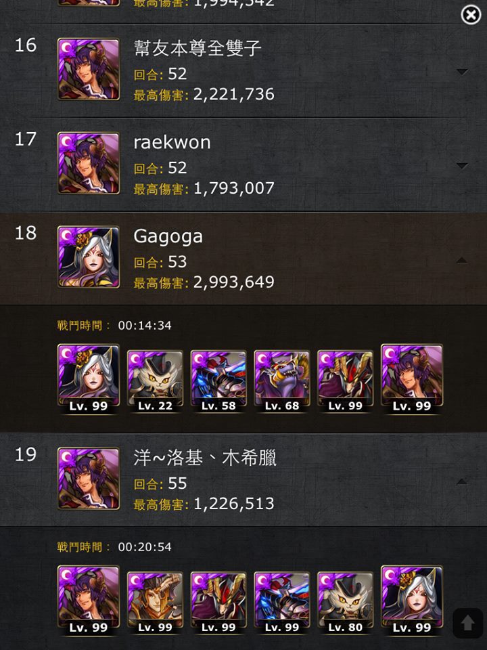Select Lv. 22 cat card in Gagoga's team
The height and width of the screenshot is (650, 487).
[155, 381]
